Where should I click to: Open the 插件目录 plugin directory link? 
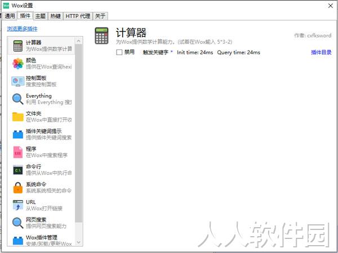point(321,52)
